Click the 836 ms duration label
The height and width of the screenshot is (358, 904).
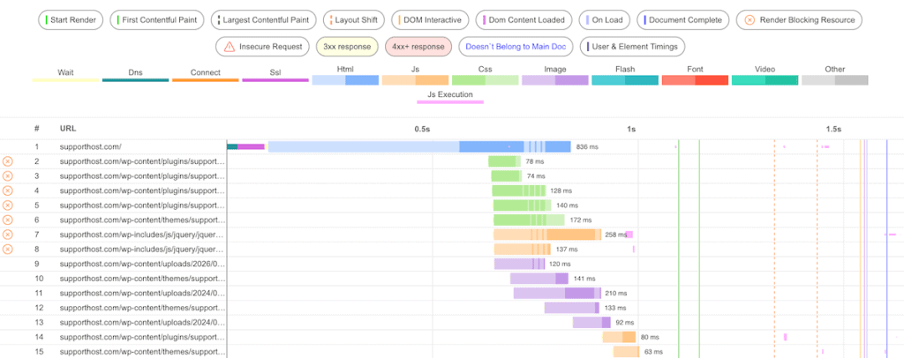click(587, 146)
